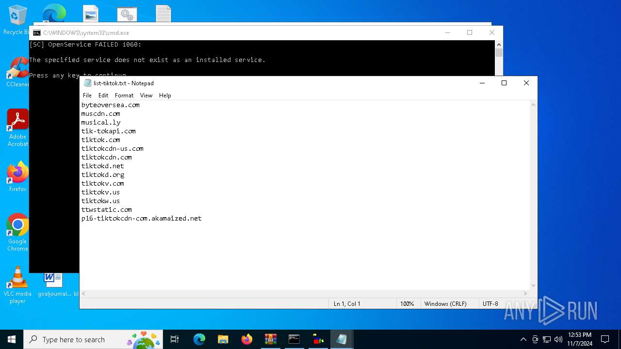Select the Microsoft Edge desktop icon
Viewport: 621px width, 349px height.
54,13
